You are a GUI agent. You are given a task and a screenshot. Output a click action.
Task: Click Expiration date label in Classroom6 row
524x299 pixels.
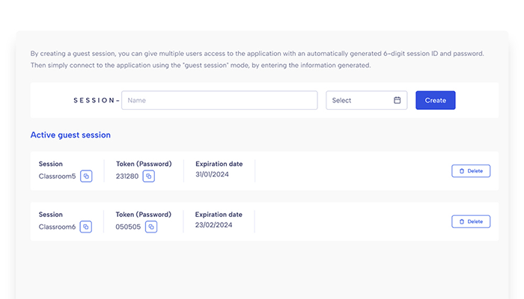(219, 215)
